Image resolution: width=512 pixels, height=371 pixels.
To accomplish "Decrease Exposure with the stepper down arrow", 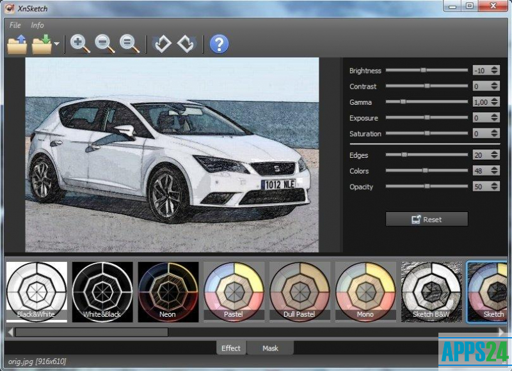I will [x=495, y=120].
